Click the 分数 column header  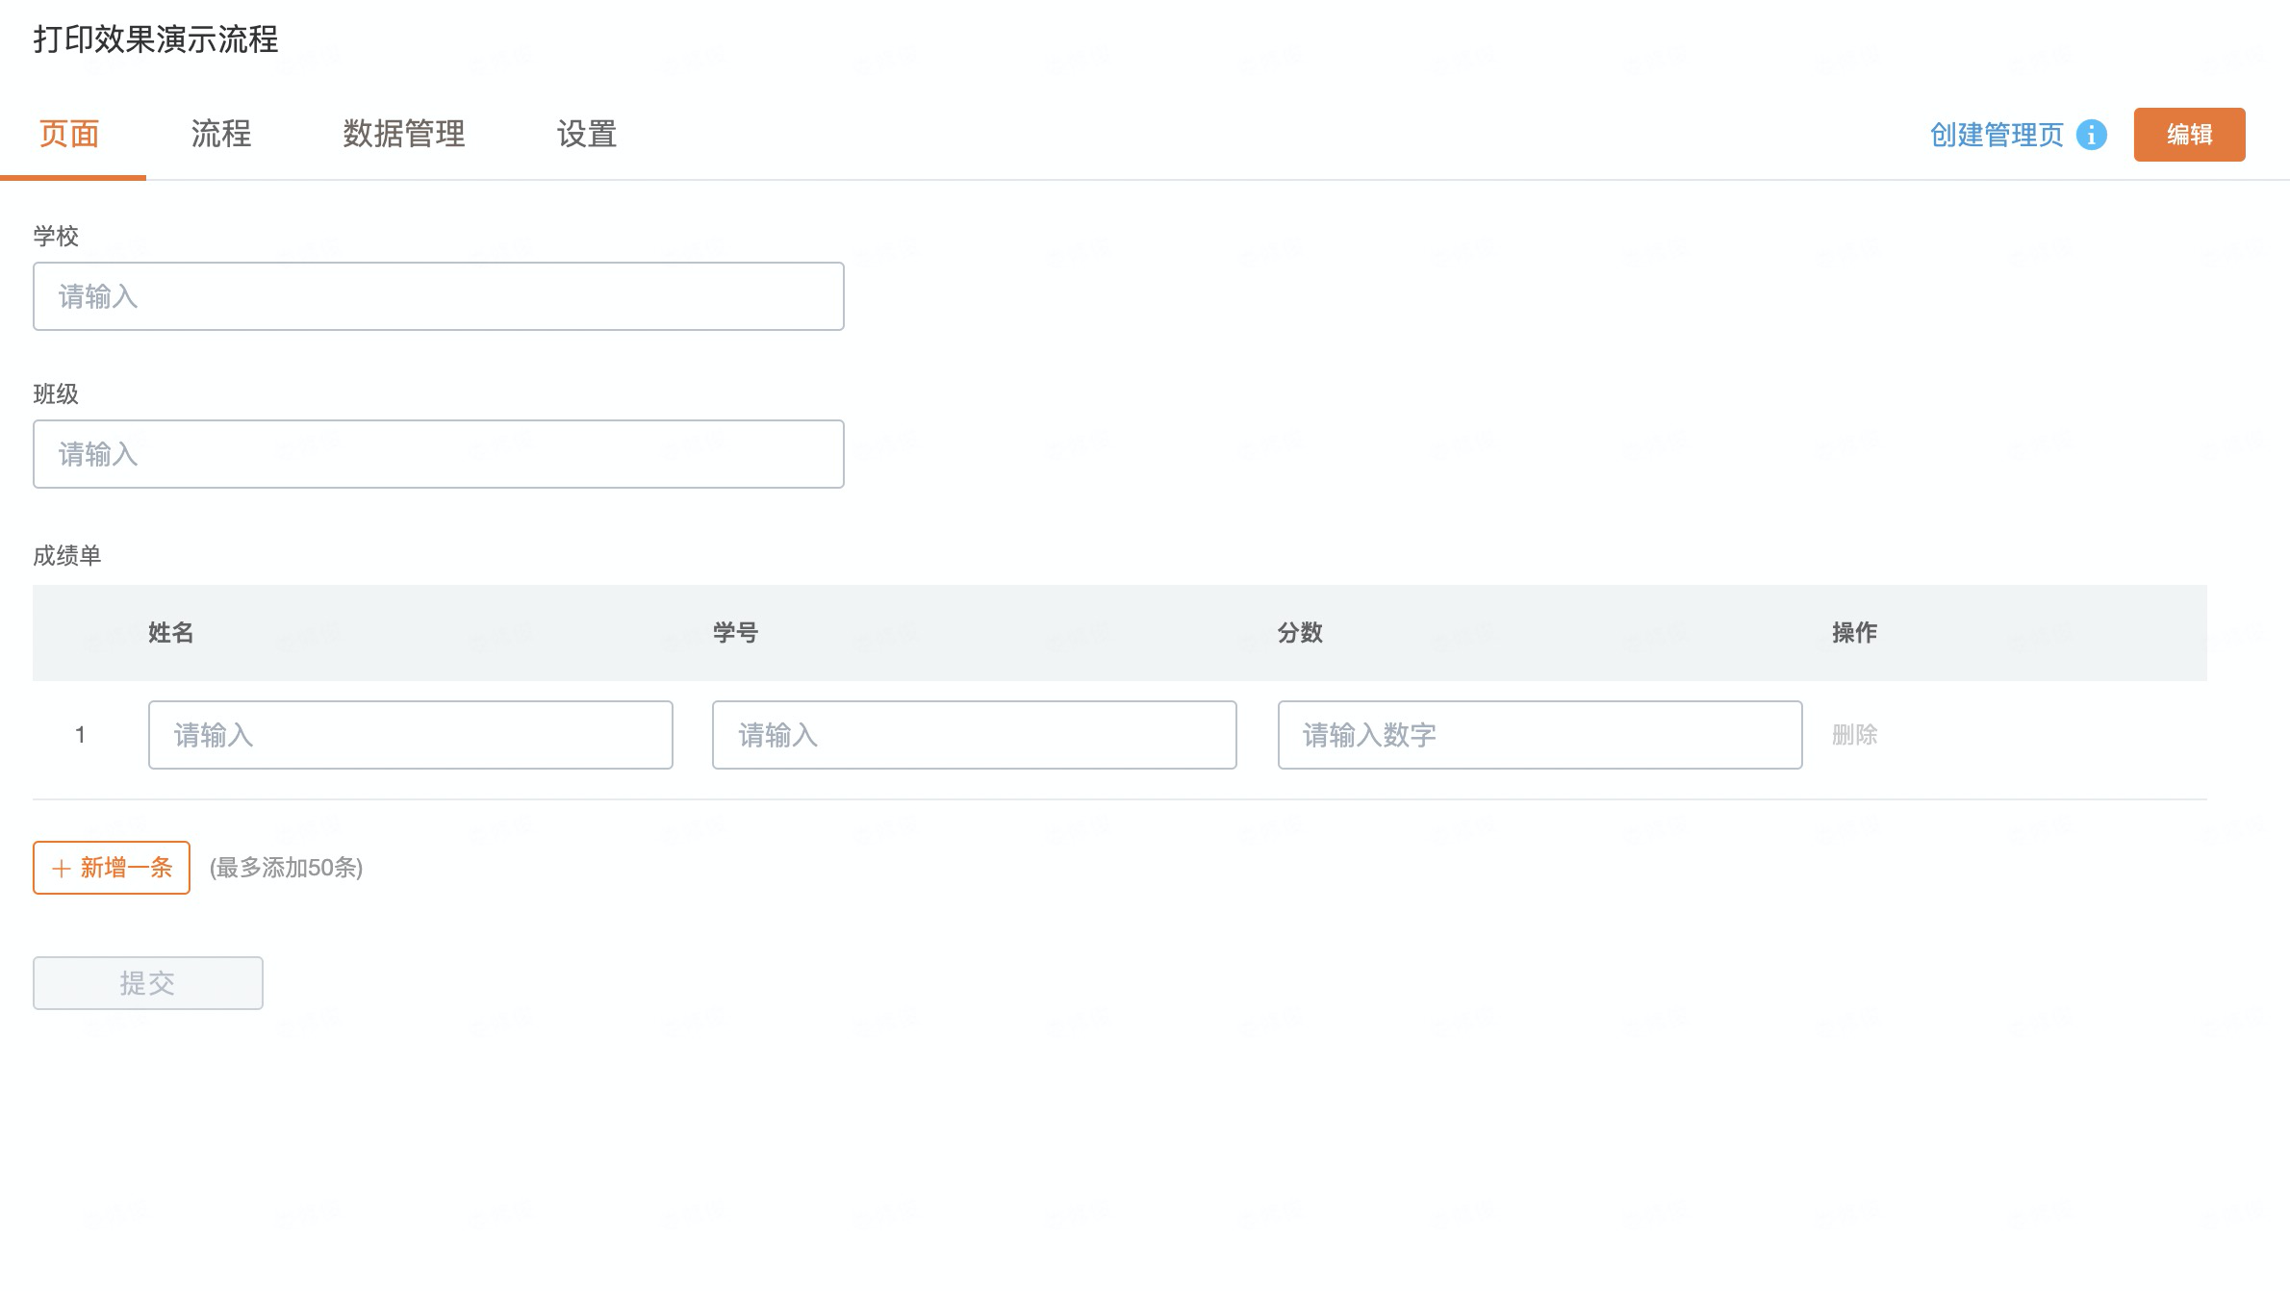pos(1300,633)
